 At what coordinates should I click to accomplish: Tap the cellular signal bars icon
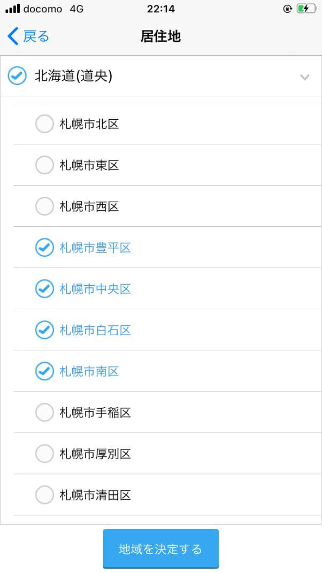point(12,9)
